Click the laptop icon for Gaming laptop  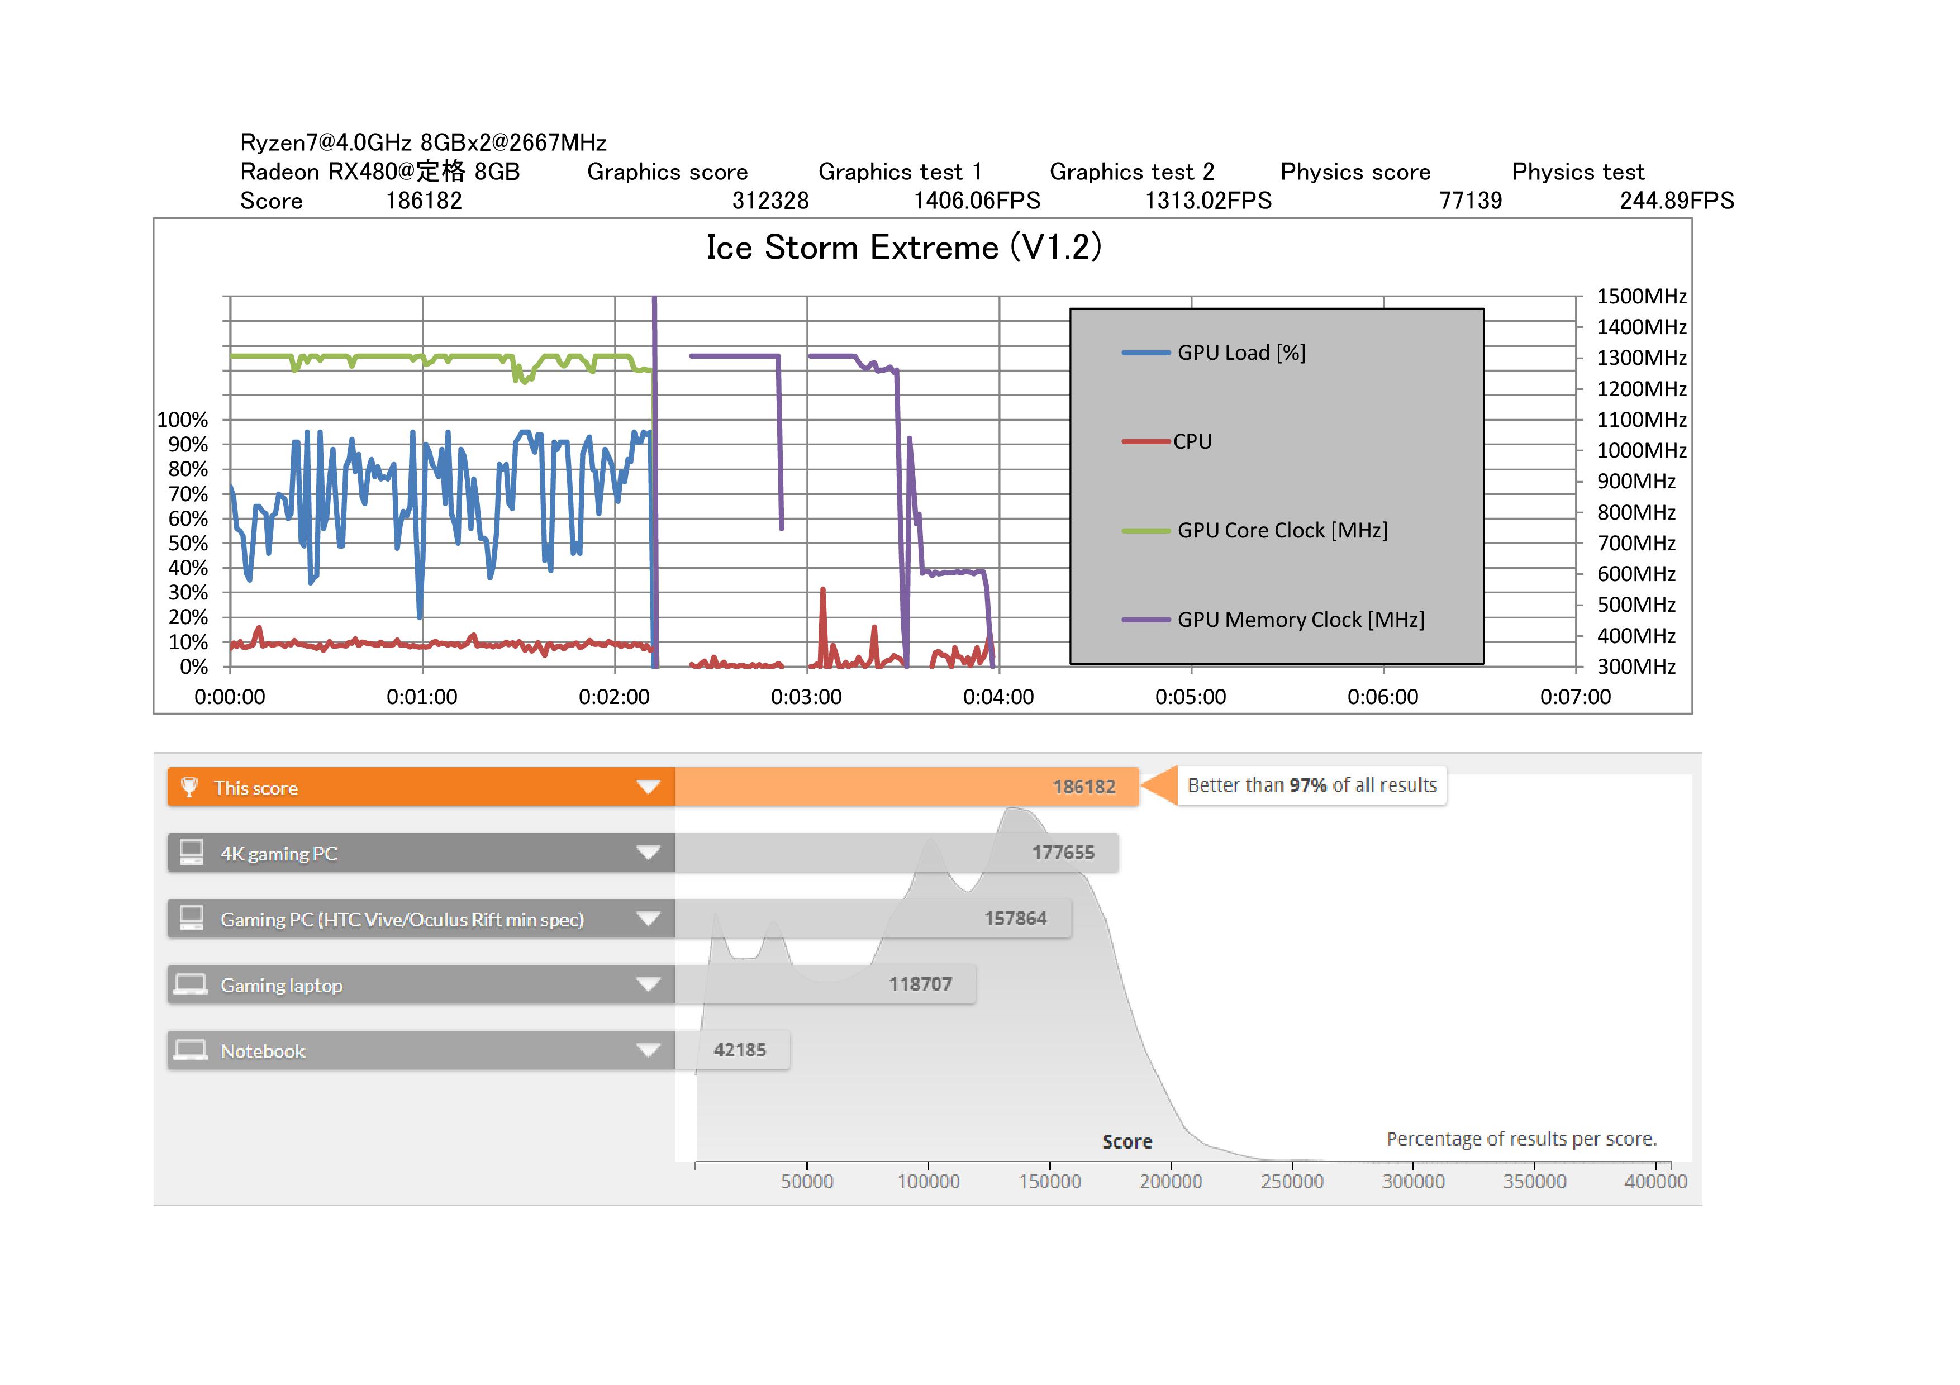click(x=191, y=985)
